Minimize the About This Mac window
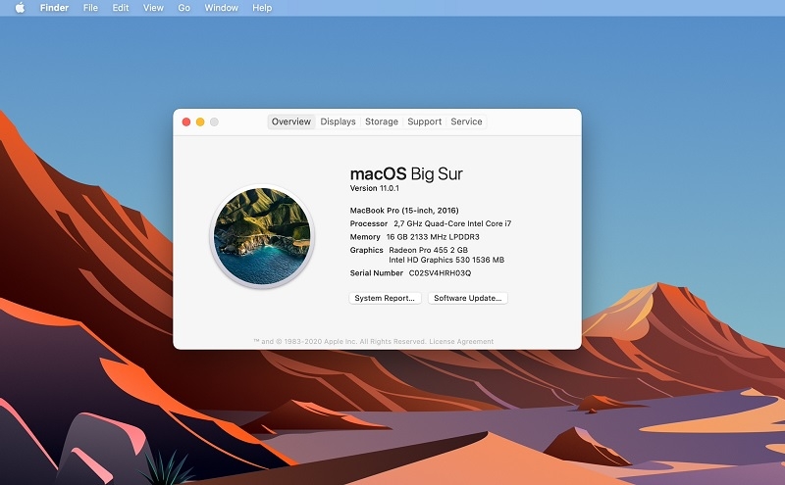Viewport: 785px width, 485px height. 200,122
